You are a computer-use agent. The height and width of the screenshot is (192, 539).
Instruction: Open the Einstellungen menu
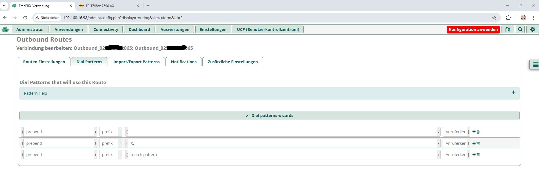(213, 30)
